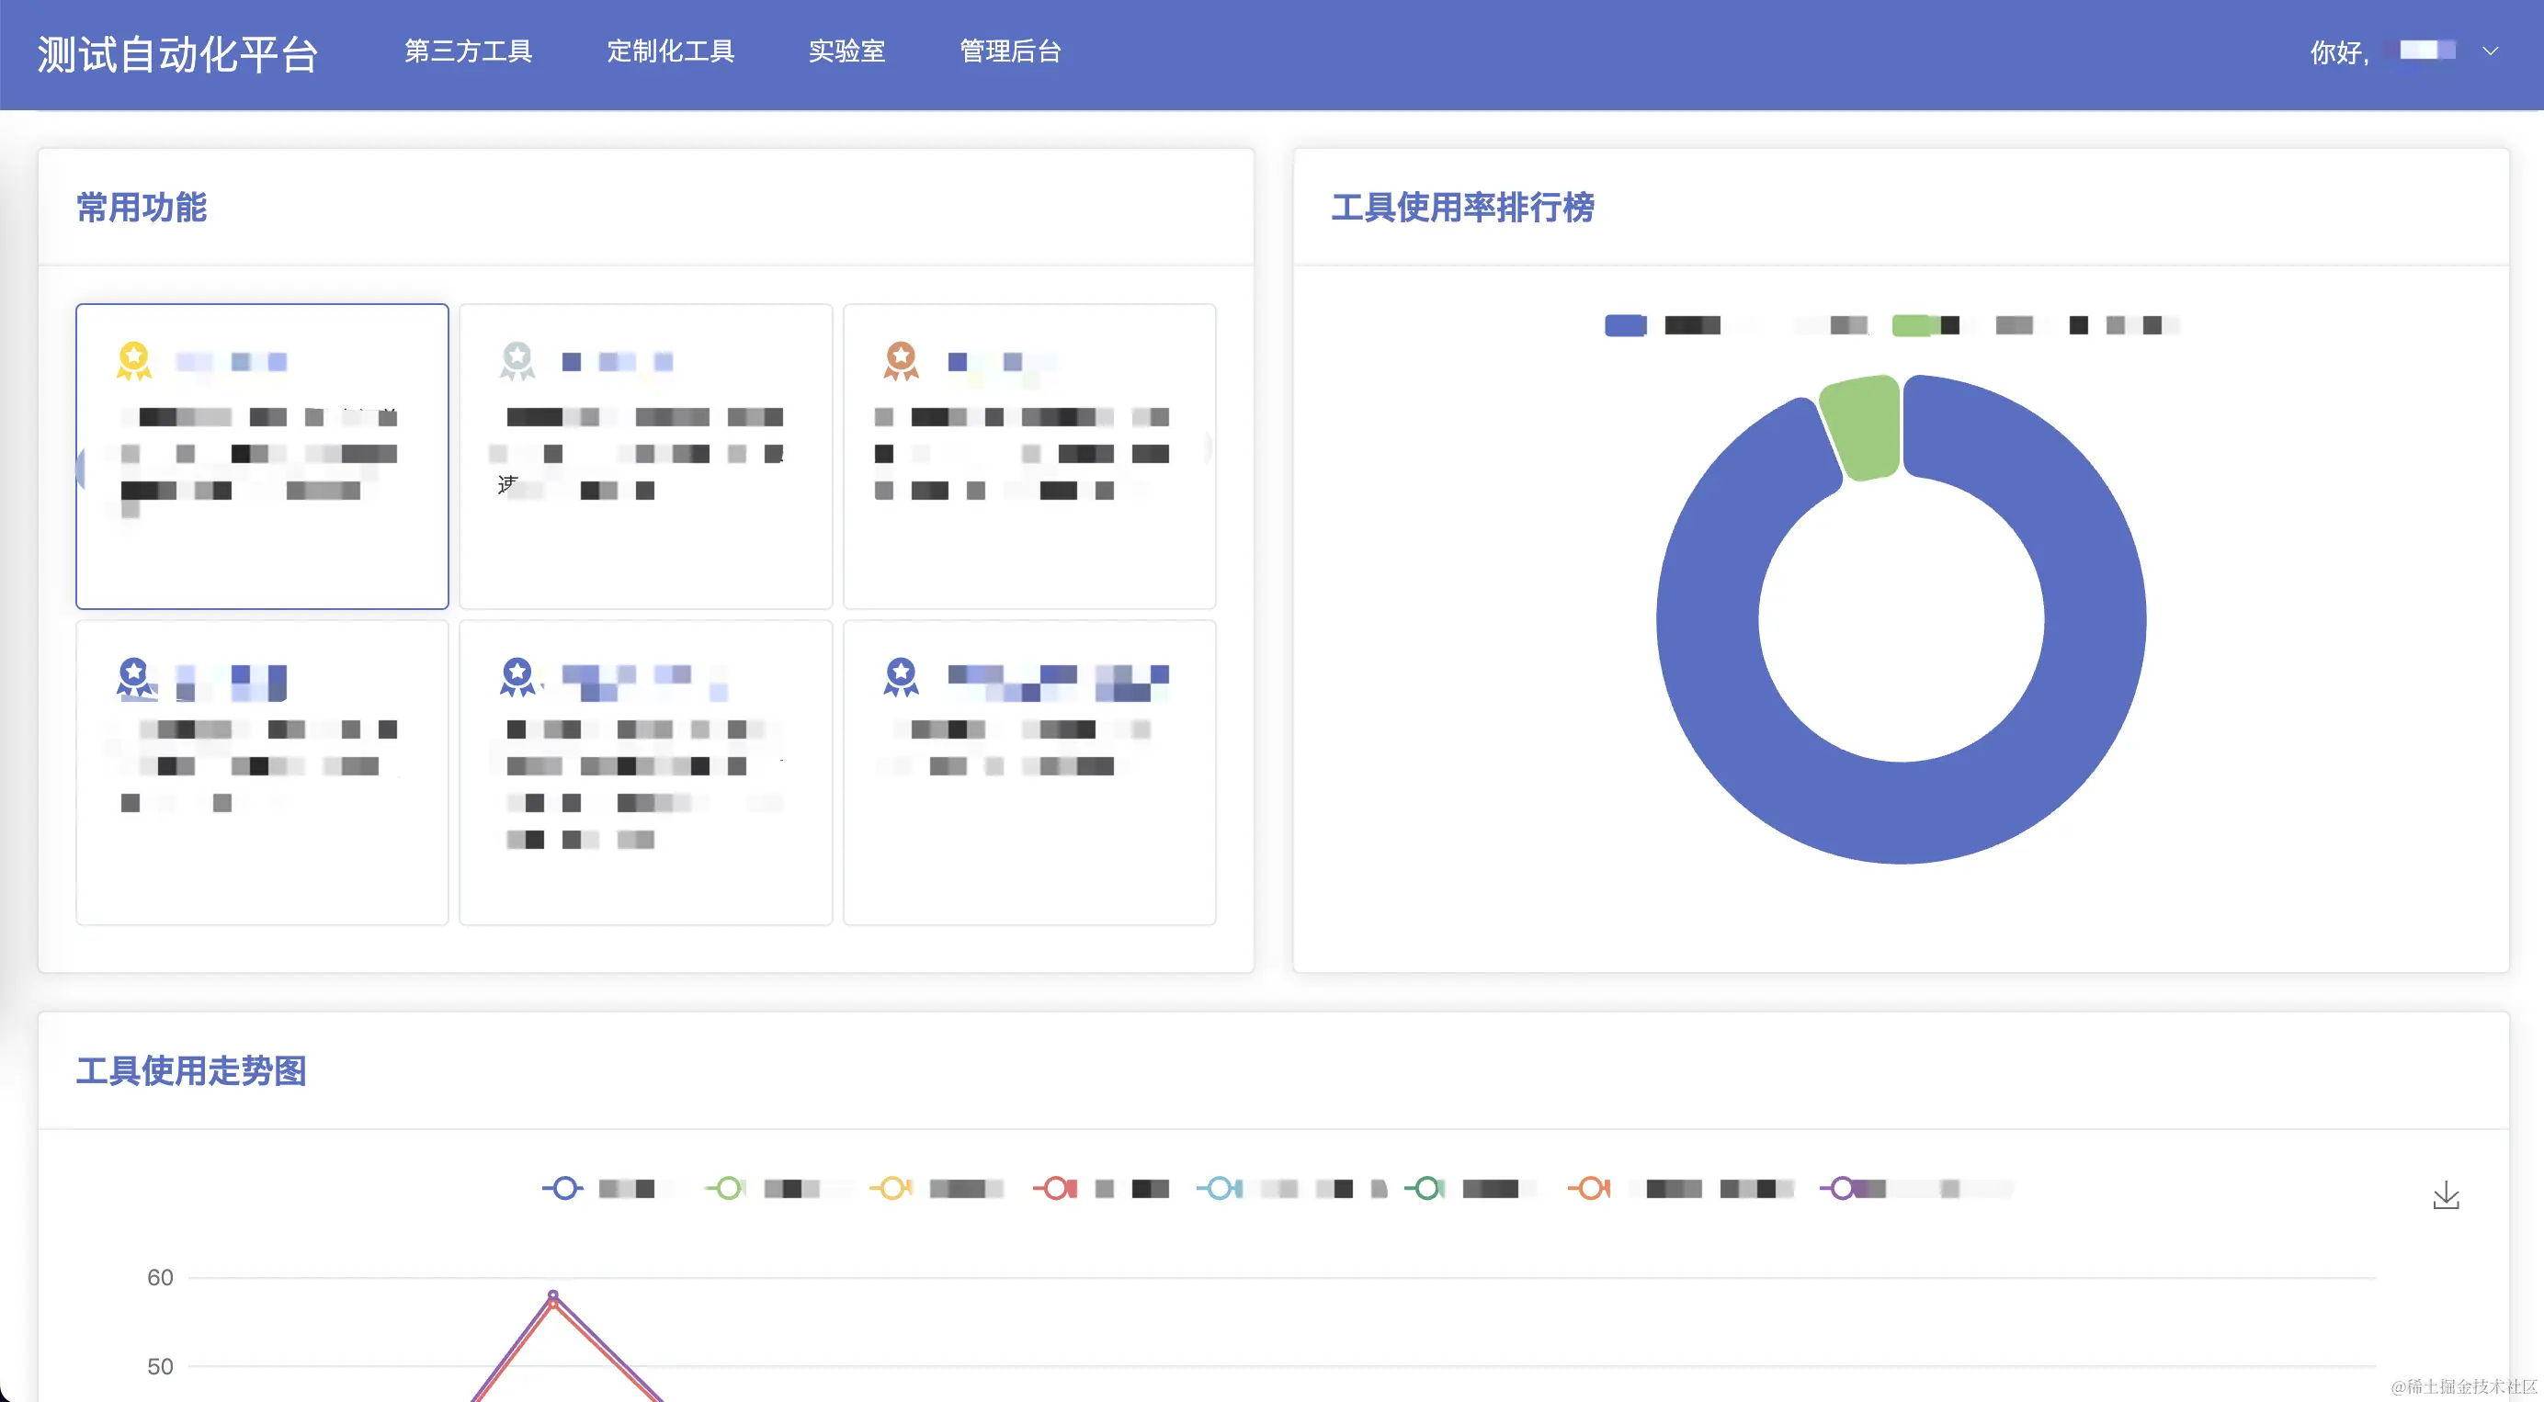
Task: Toggle the green series in pie legend
Action: pyautogui.click(x=1912, y=325)
